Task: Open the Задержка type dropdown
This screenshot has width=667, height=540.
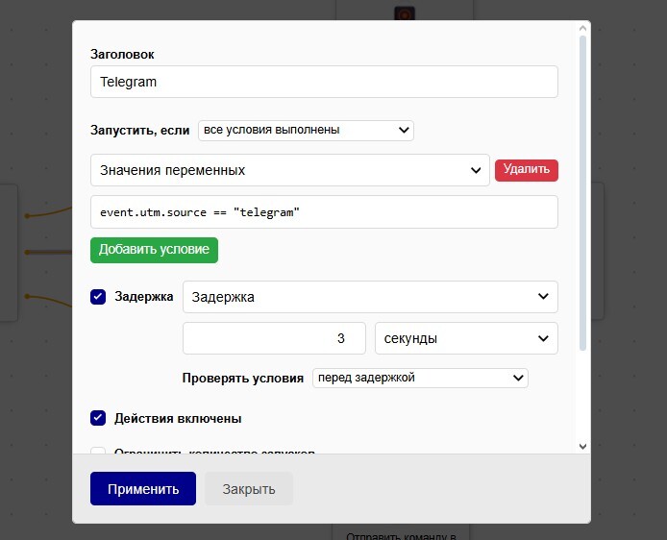Action: pos(369,297)
